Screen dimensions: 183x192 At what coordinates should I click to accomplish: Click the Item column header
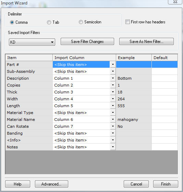click(x=29, y=58)
